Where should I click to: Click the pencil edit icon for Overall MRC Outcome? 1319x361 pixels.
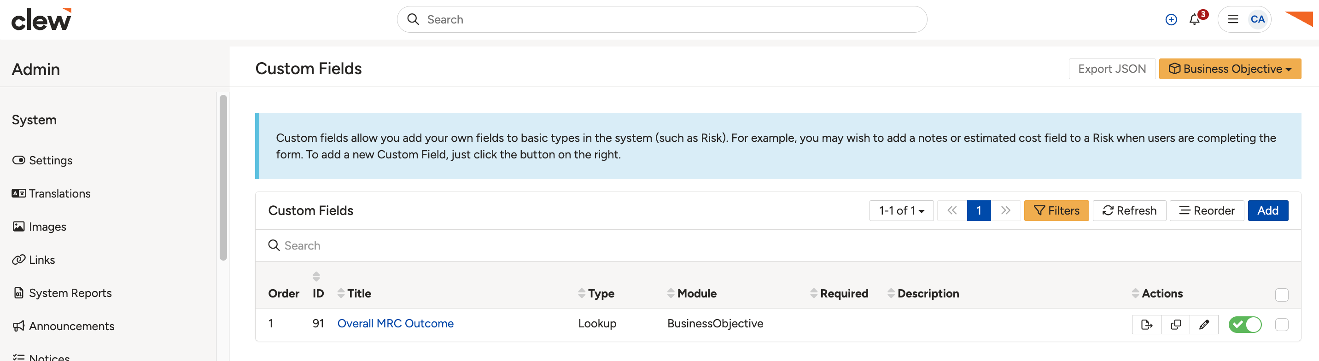click(x=1204, y=324)
